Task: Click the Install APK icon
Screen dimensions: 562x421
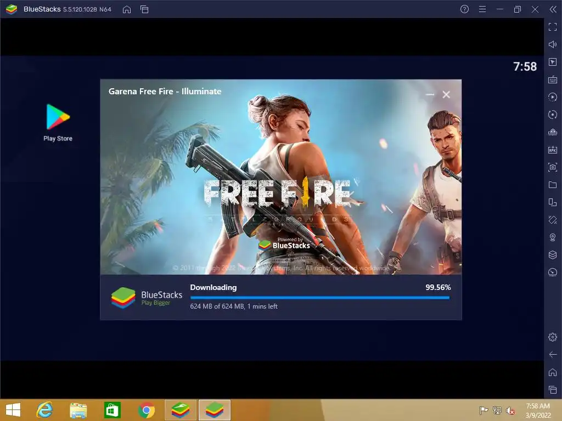Action: click(x=553, y=150)
